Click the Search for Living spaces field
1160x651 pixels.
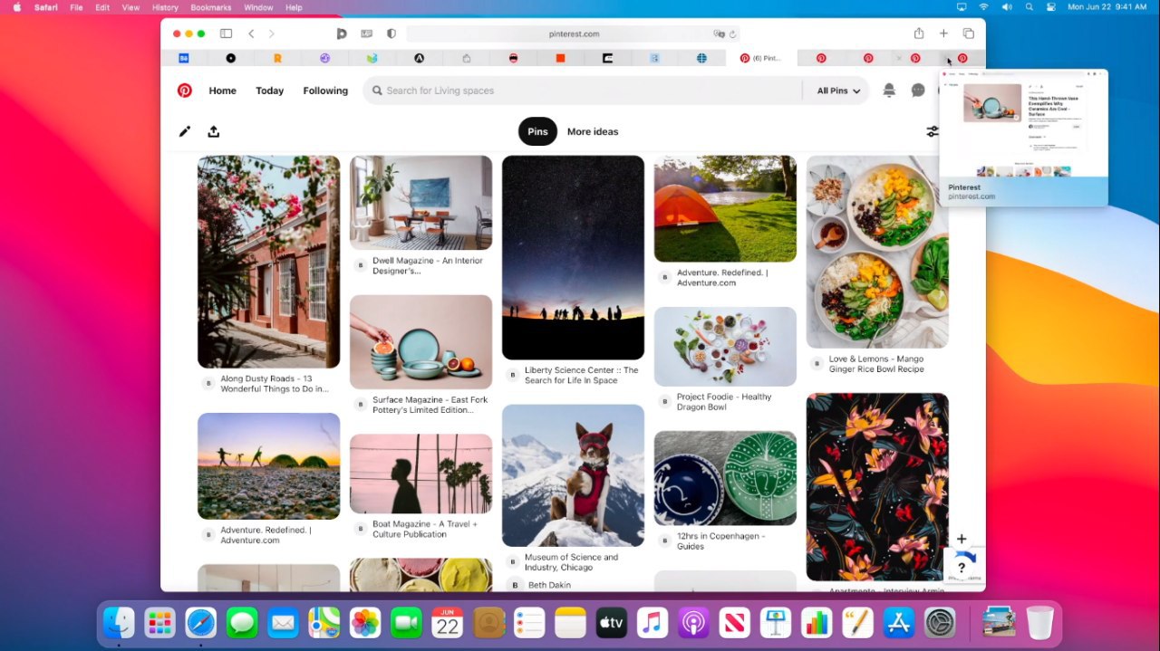(x=583, y=91)
